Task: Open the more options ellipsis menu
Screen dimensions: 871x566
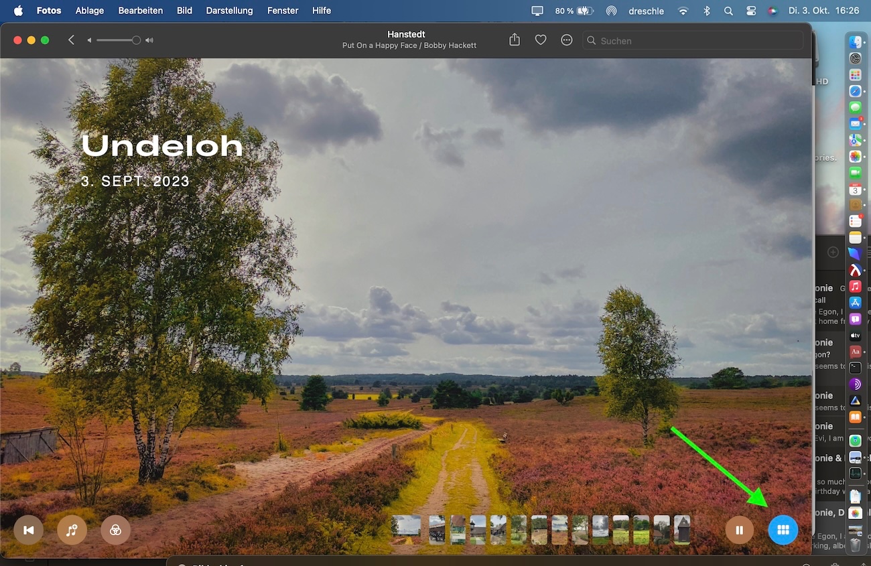Action: (x=567, y=40)
